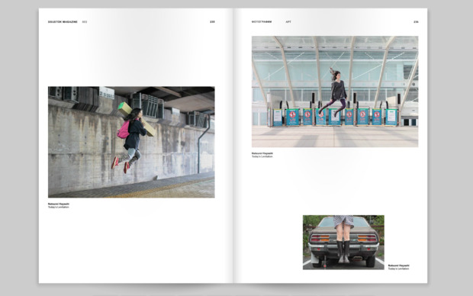
Task: Open the girl with pink backpack photo
Action: pos(131,142)
